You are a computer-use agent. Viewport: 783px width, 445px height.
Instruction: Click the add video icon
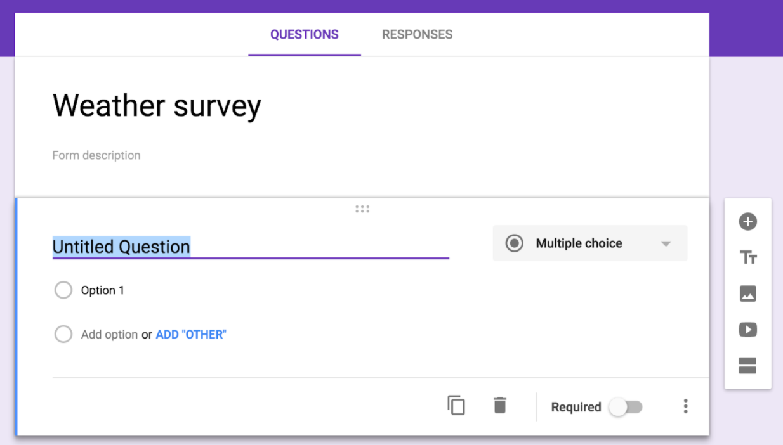(x=747, y=330)
